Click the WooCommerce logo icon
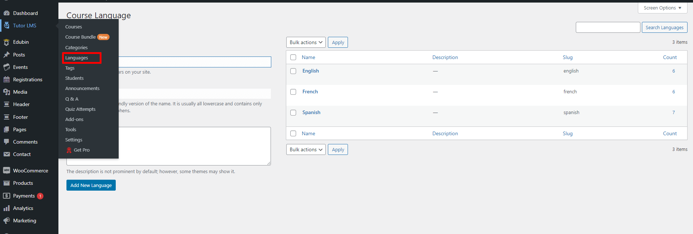 (7, 171)
